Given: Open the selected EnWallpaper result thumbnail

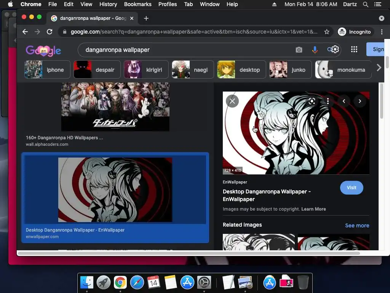Looking at the screenshot, I should pyautogui.click(x=115, y=190).
